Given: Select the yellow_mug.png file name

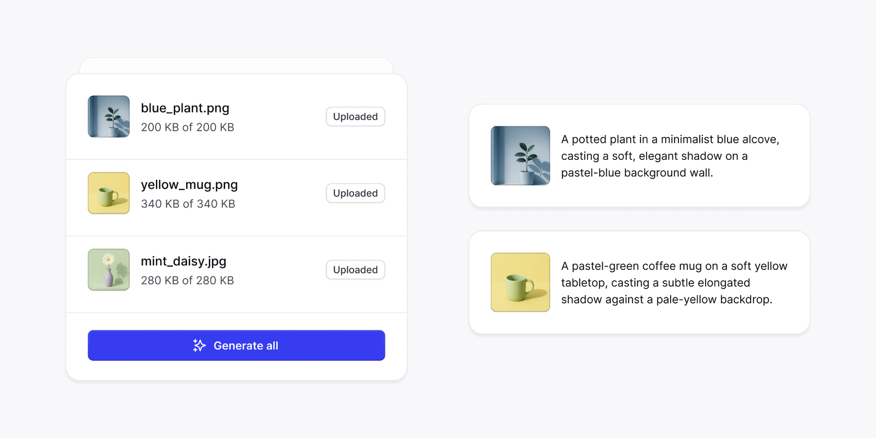Looking at the screenshot, I should coord(189,185).
